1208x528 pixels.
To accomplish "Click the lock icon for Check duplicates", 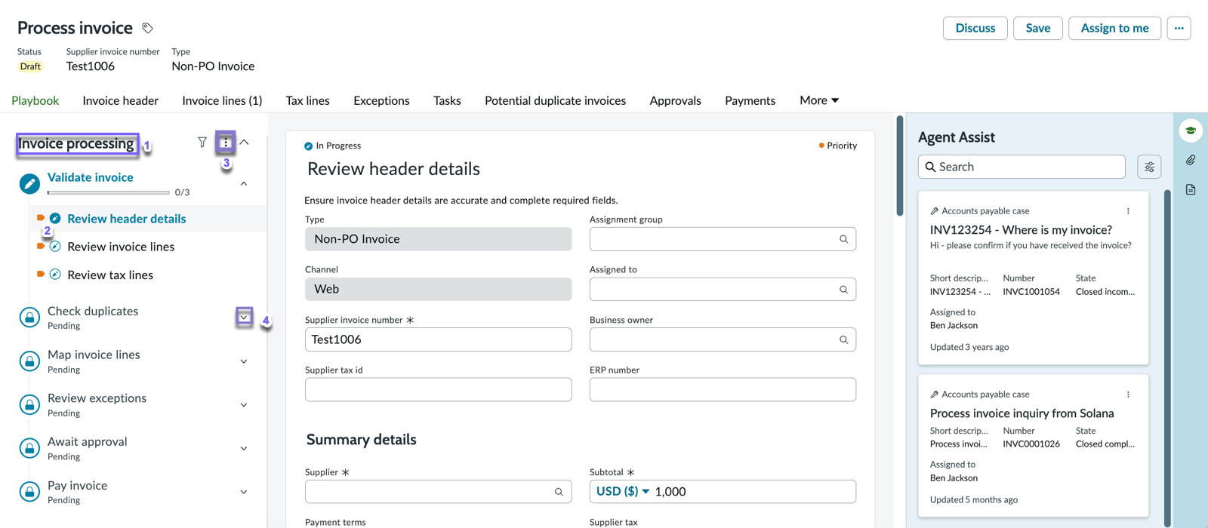I will coord(29,318).
